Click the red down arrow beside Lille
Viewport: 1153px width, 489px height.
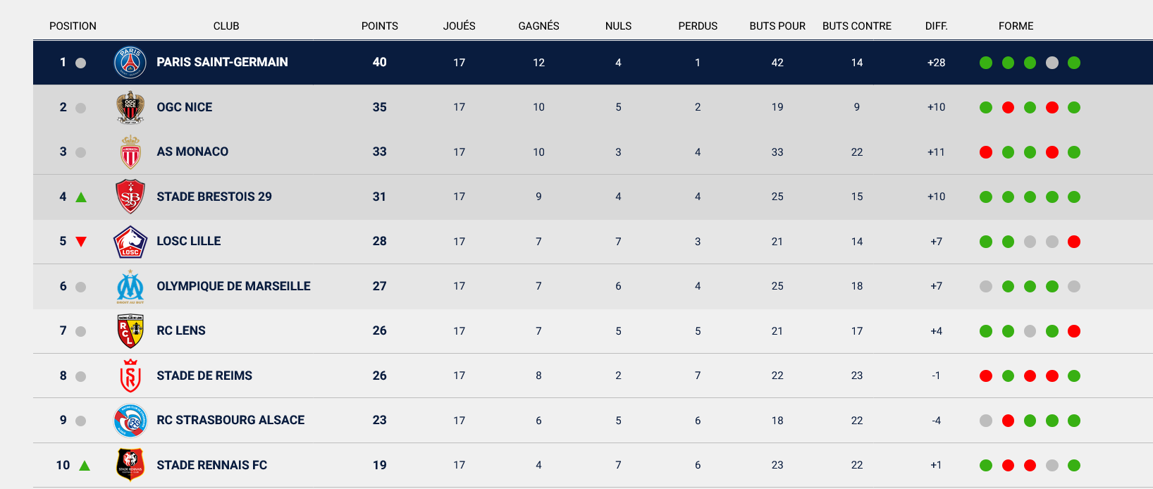pyautogui.click(x=81, y=242)
